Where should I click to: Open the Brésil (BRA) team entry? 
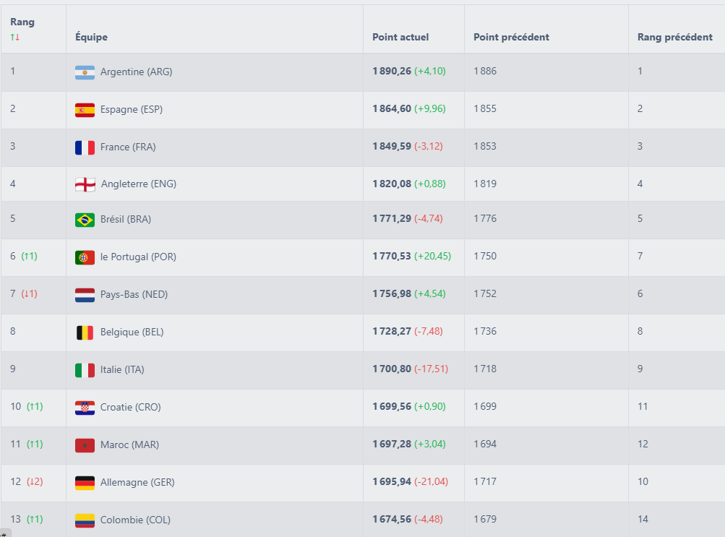(x=126, y=219)
